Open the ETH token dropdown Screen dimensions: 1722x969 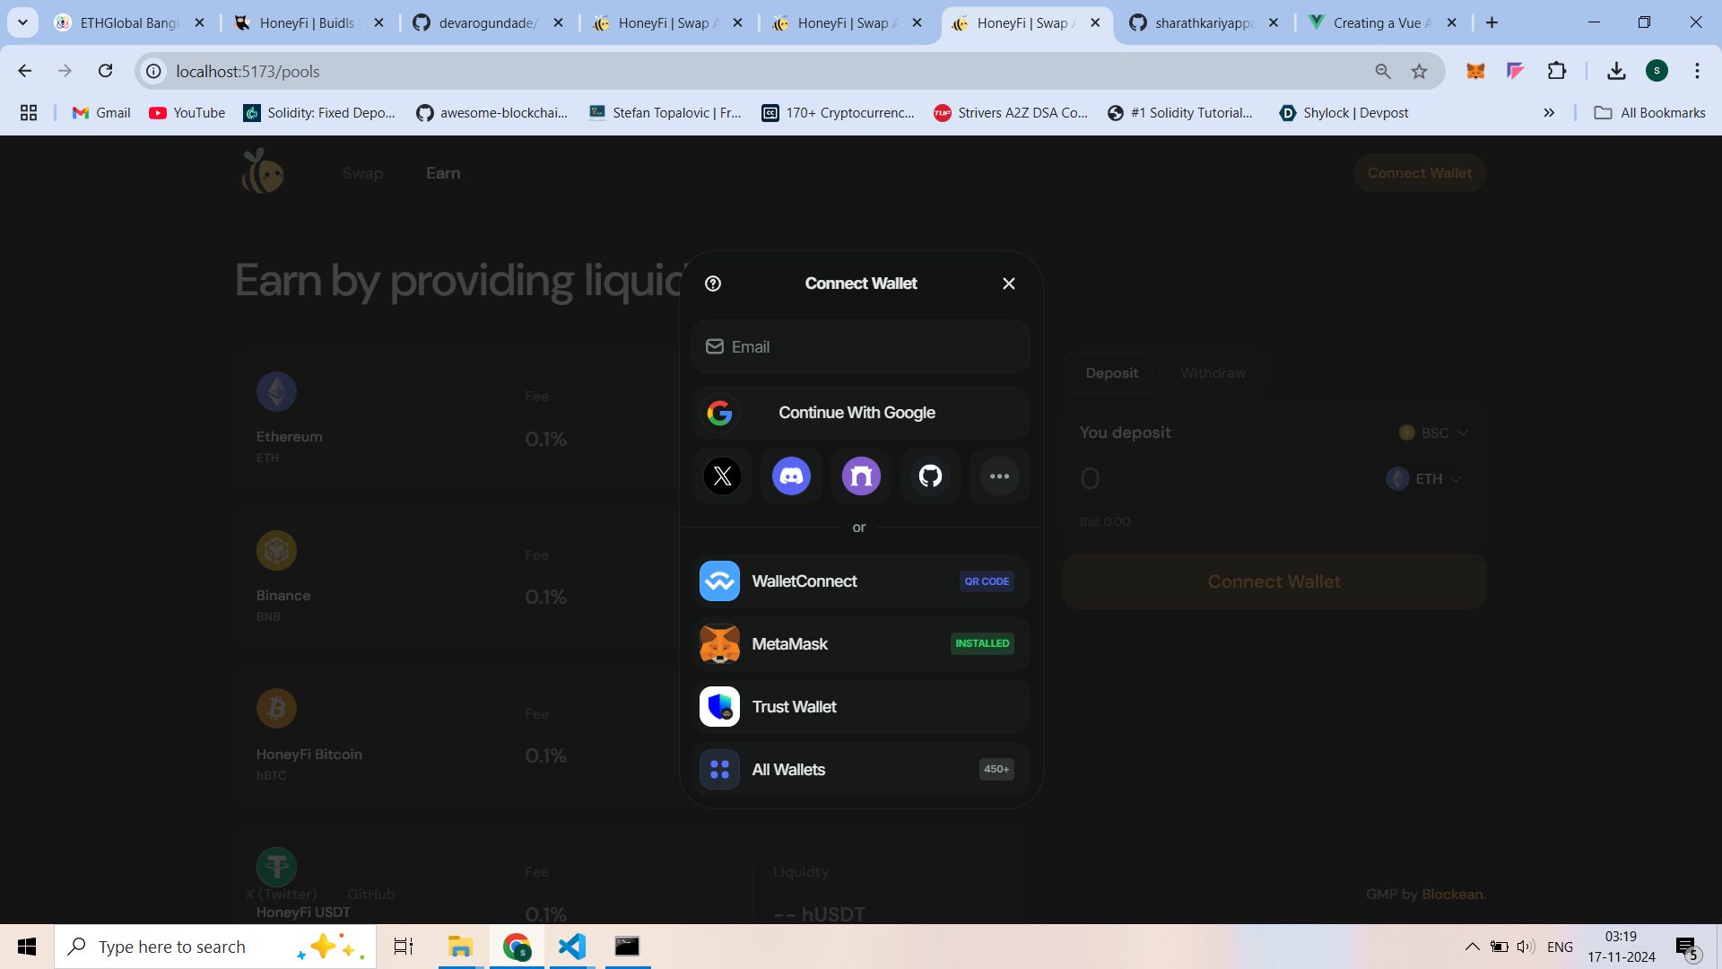tap(1424, 479)
